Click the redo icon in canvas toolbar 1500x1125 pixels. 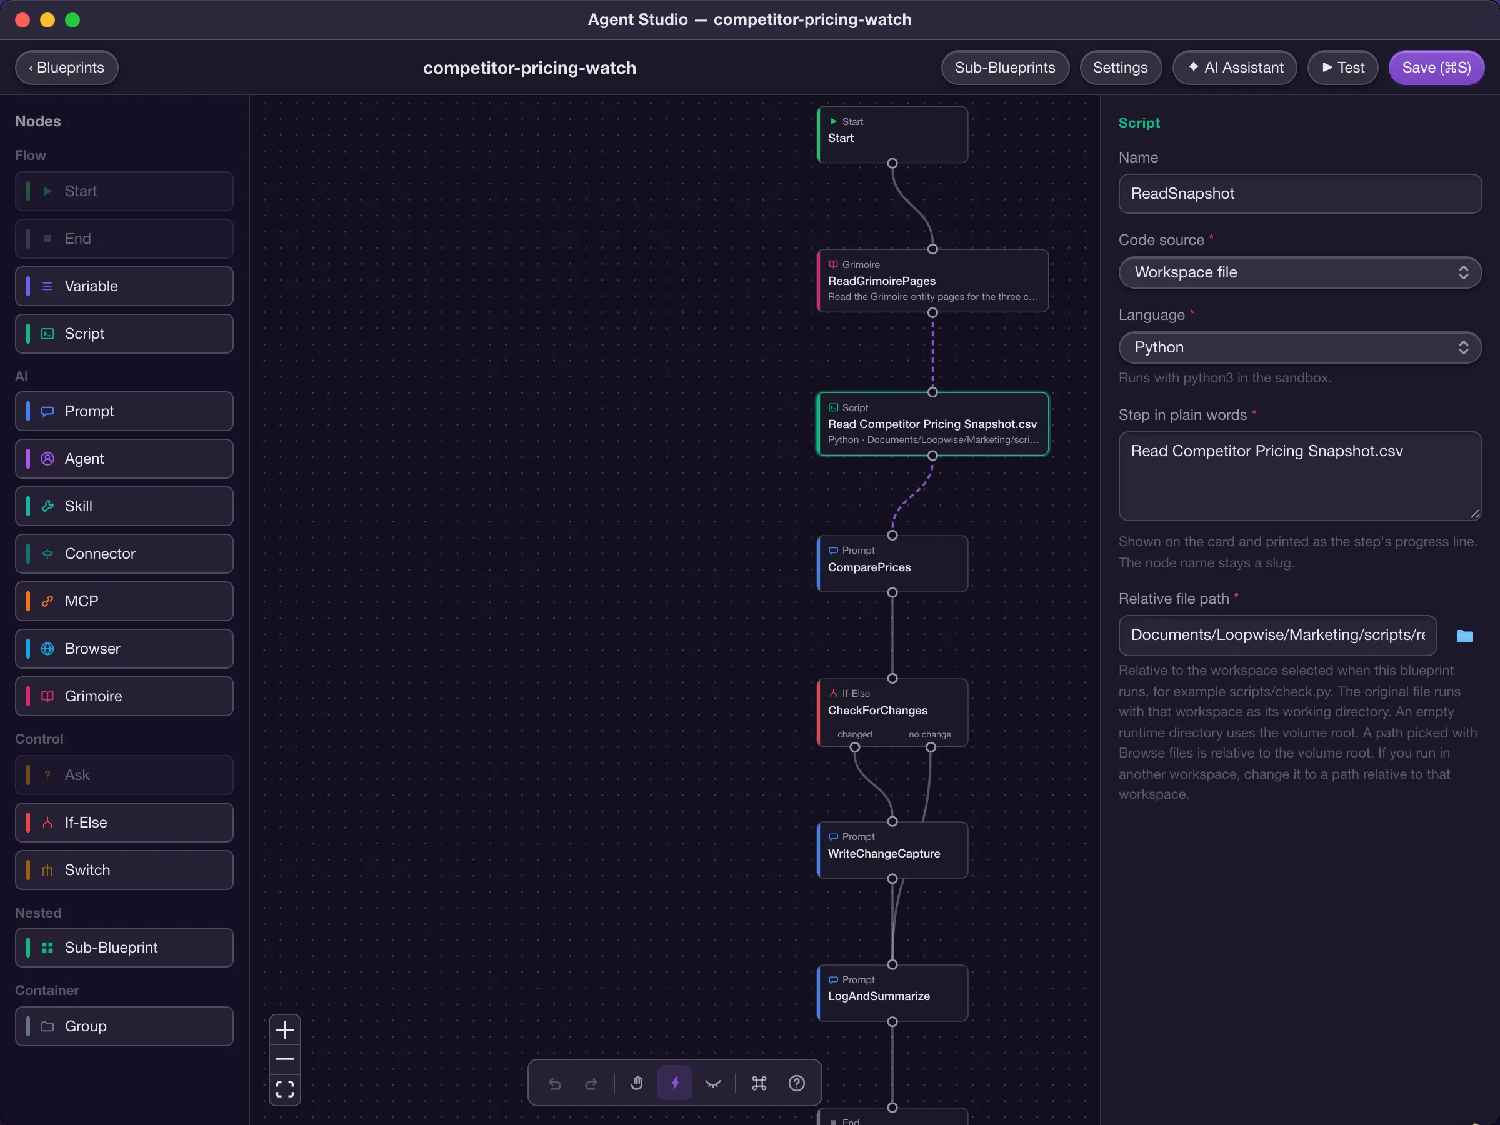[591, 1083]
